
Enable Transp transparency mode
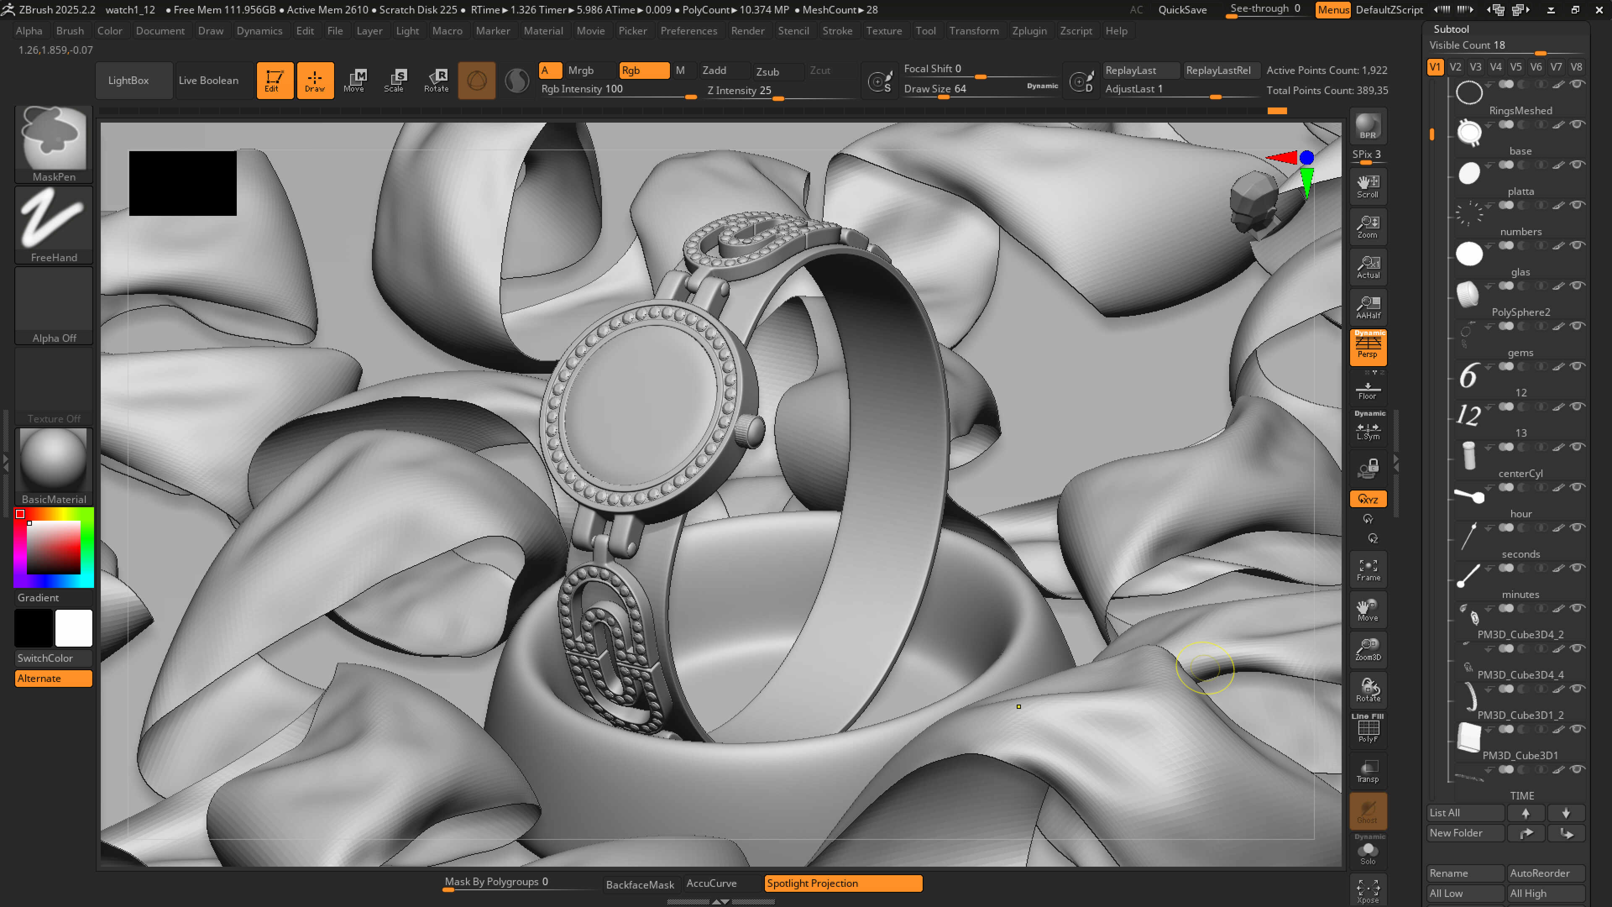(x=1368, y=771)
